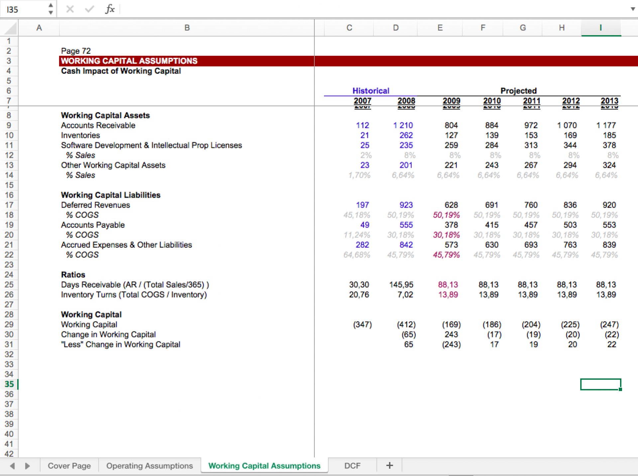
Task: Click Inventory Turns 2007 value 20,76
Action: (x=359, y=295)
